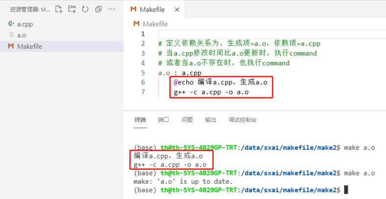386x199 pixels.
Task: Select the 问题 problems panel tab
Action: [x=187, y=120]
